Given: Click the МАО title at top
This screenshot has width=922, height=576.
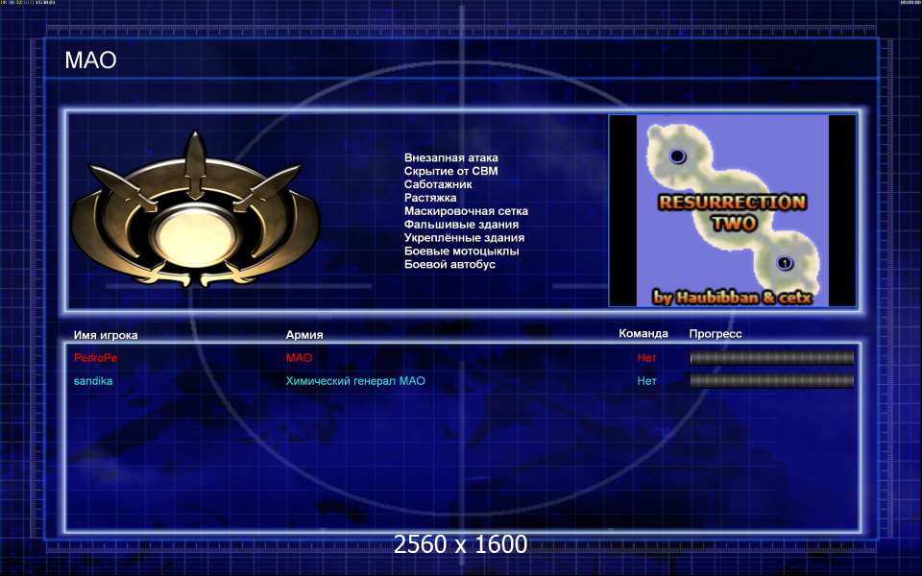Looking at the screenshot, I should (x=90, y=60).
